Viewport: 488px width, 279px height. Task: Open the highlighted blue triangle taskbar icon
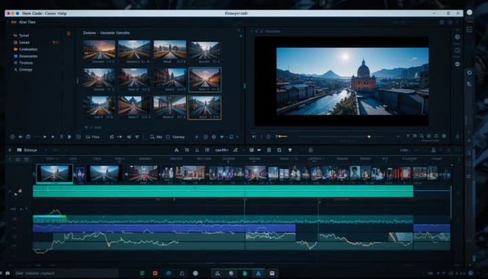point(258,274)
